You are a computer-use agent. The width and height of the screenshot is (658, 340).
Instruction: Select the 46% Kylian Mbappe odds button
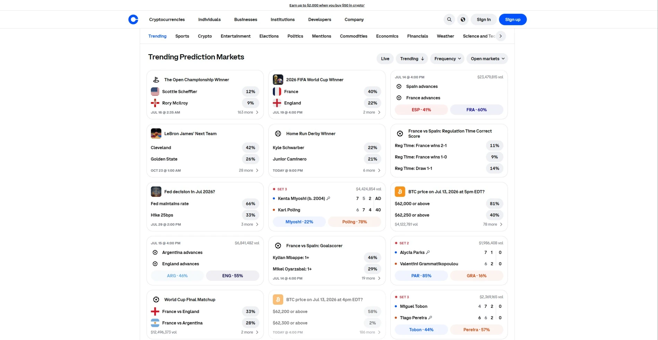(373, 258)
